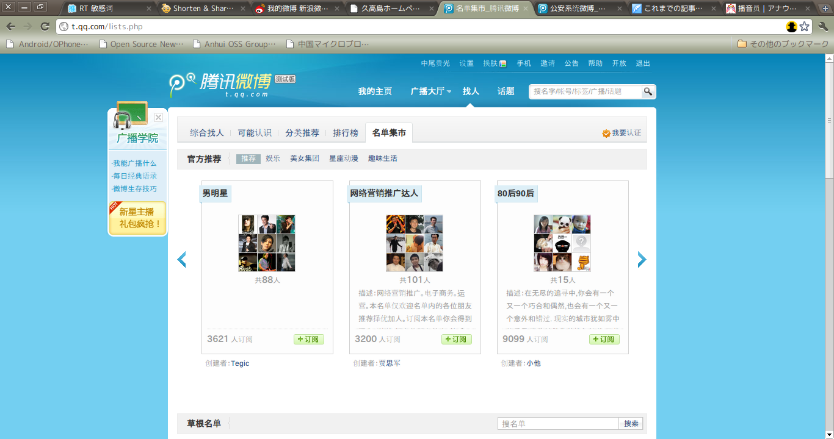
Task: Focus the main Weibo search field
Action: (x=586, y=91)
